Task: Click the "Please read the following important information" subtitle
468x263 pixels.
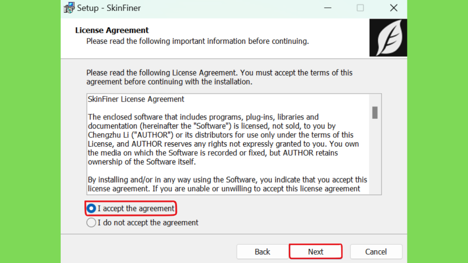Action: click(x=197, y=41)
